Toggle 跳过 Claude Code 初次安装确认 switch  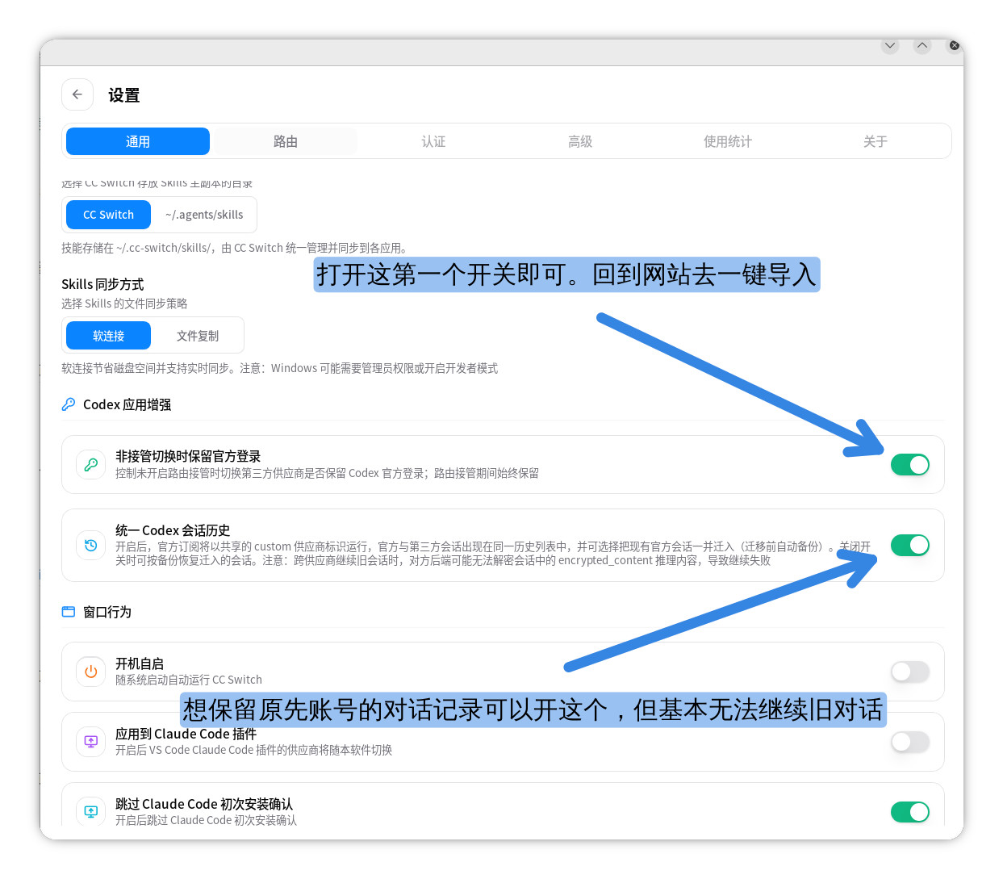[x=910, y=812]
